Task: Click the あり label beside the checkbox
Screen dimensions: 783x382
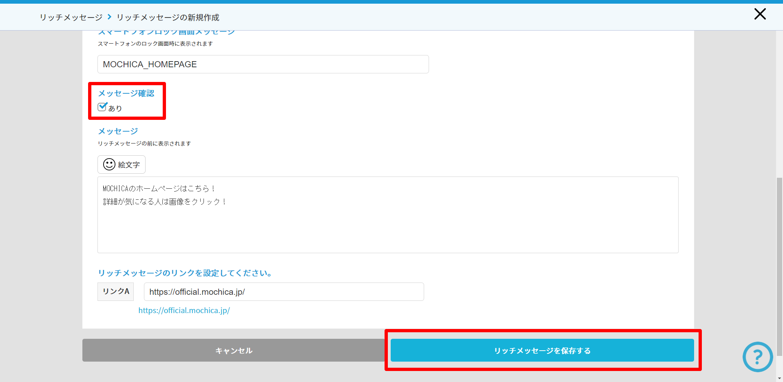Action: coord(115,108)
